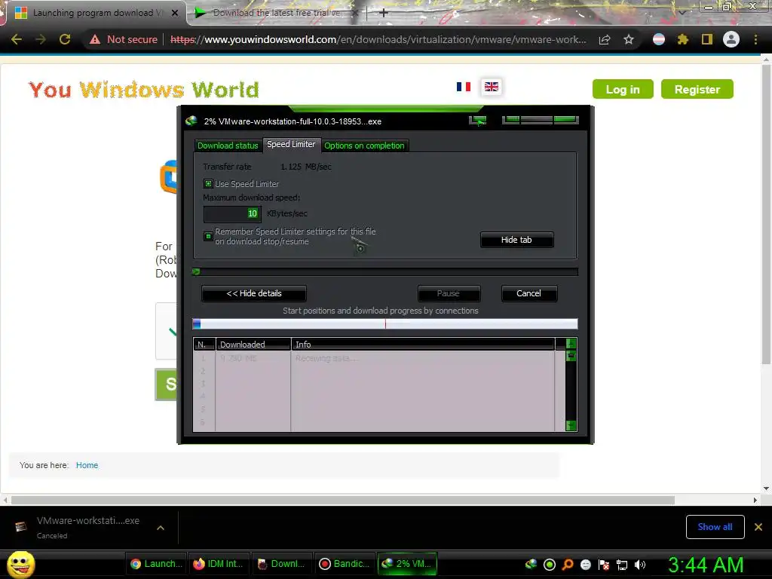Open the Home breadcrumb link
Viewport: 772px width, 579px height.
pyautogui.click(x=87, y=465)
